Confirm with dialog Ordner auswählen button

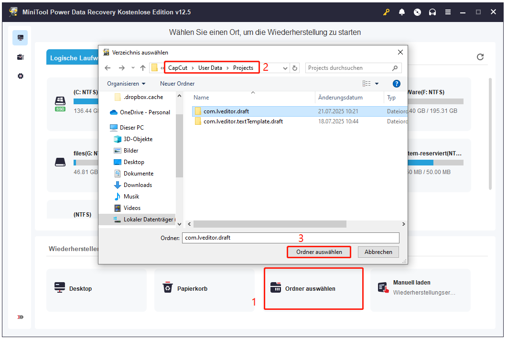(319, 252)
